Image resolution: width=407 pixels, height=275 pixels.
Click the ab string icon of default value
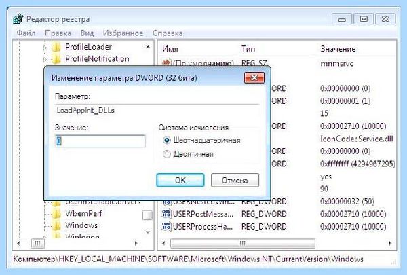coord(166,62)
